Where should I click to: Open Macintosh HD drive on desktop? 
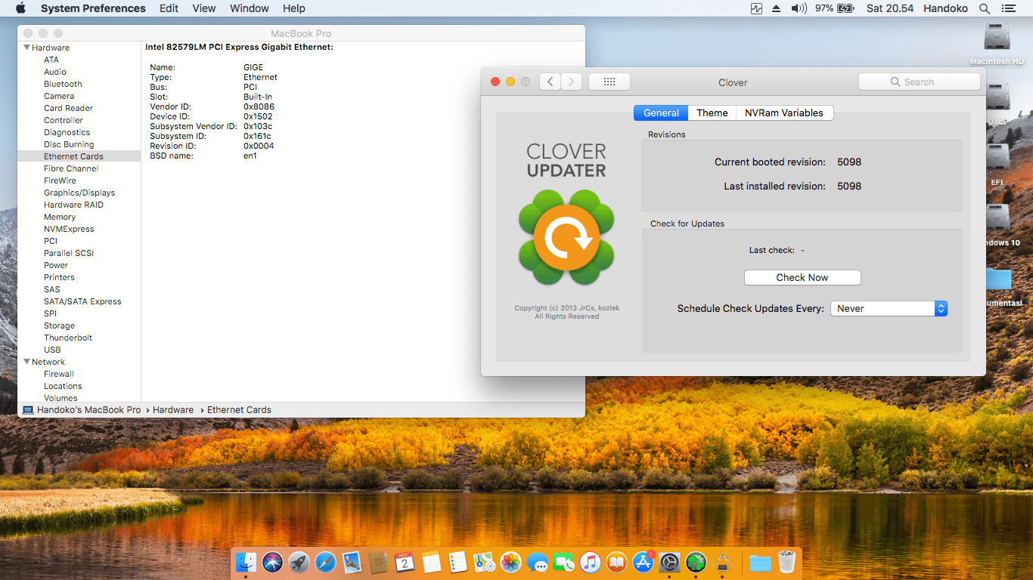(x=997, y=44)
